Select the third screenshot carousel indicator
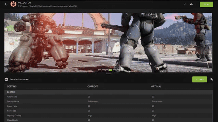Screen dimensions: 218x122 coord(107,70)
